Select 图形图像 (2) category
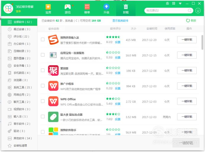The width and height of the screenshot is (205, 152). click(x=19, y=58)
